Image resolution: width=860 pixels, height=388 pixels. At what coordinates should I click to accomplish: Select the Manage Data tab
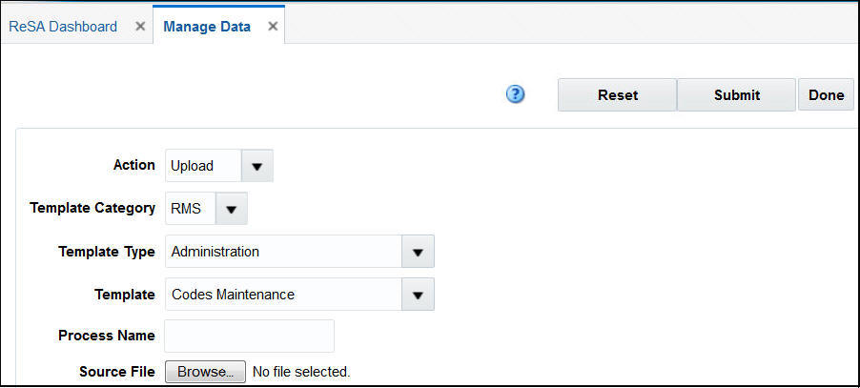[207, 27]
